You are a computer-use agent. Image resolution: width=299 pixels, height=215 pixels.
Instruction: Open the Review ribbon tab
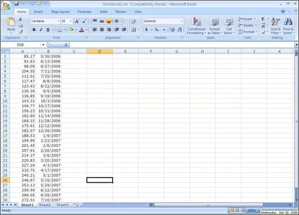point(121,12)
